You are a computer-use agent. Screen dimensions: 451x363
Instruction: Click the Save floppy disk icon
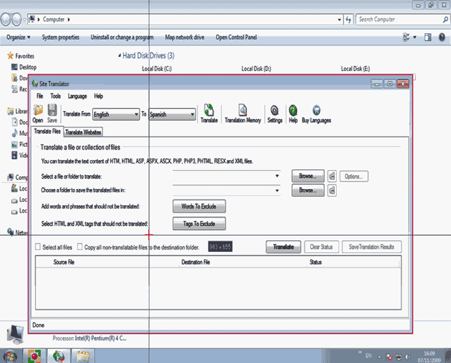tap(52, 110)
